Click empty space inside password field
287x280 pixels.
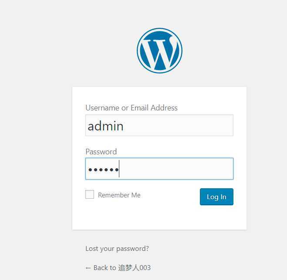(176, 169)
